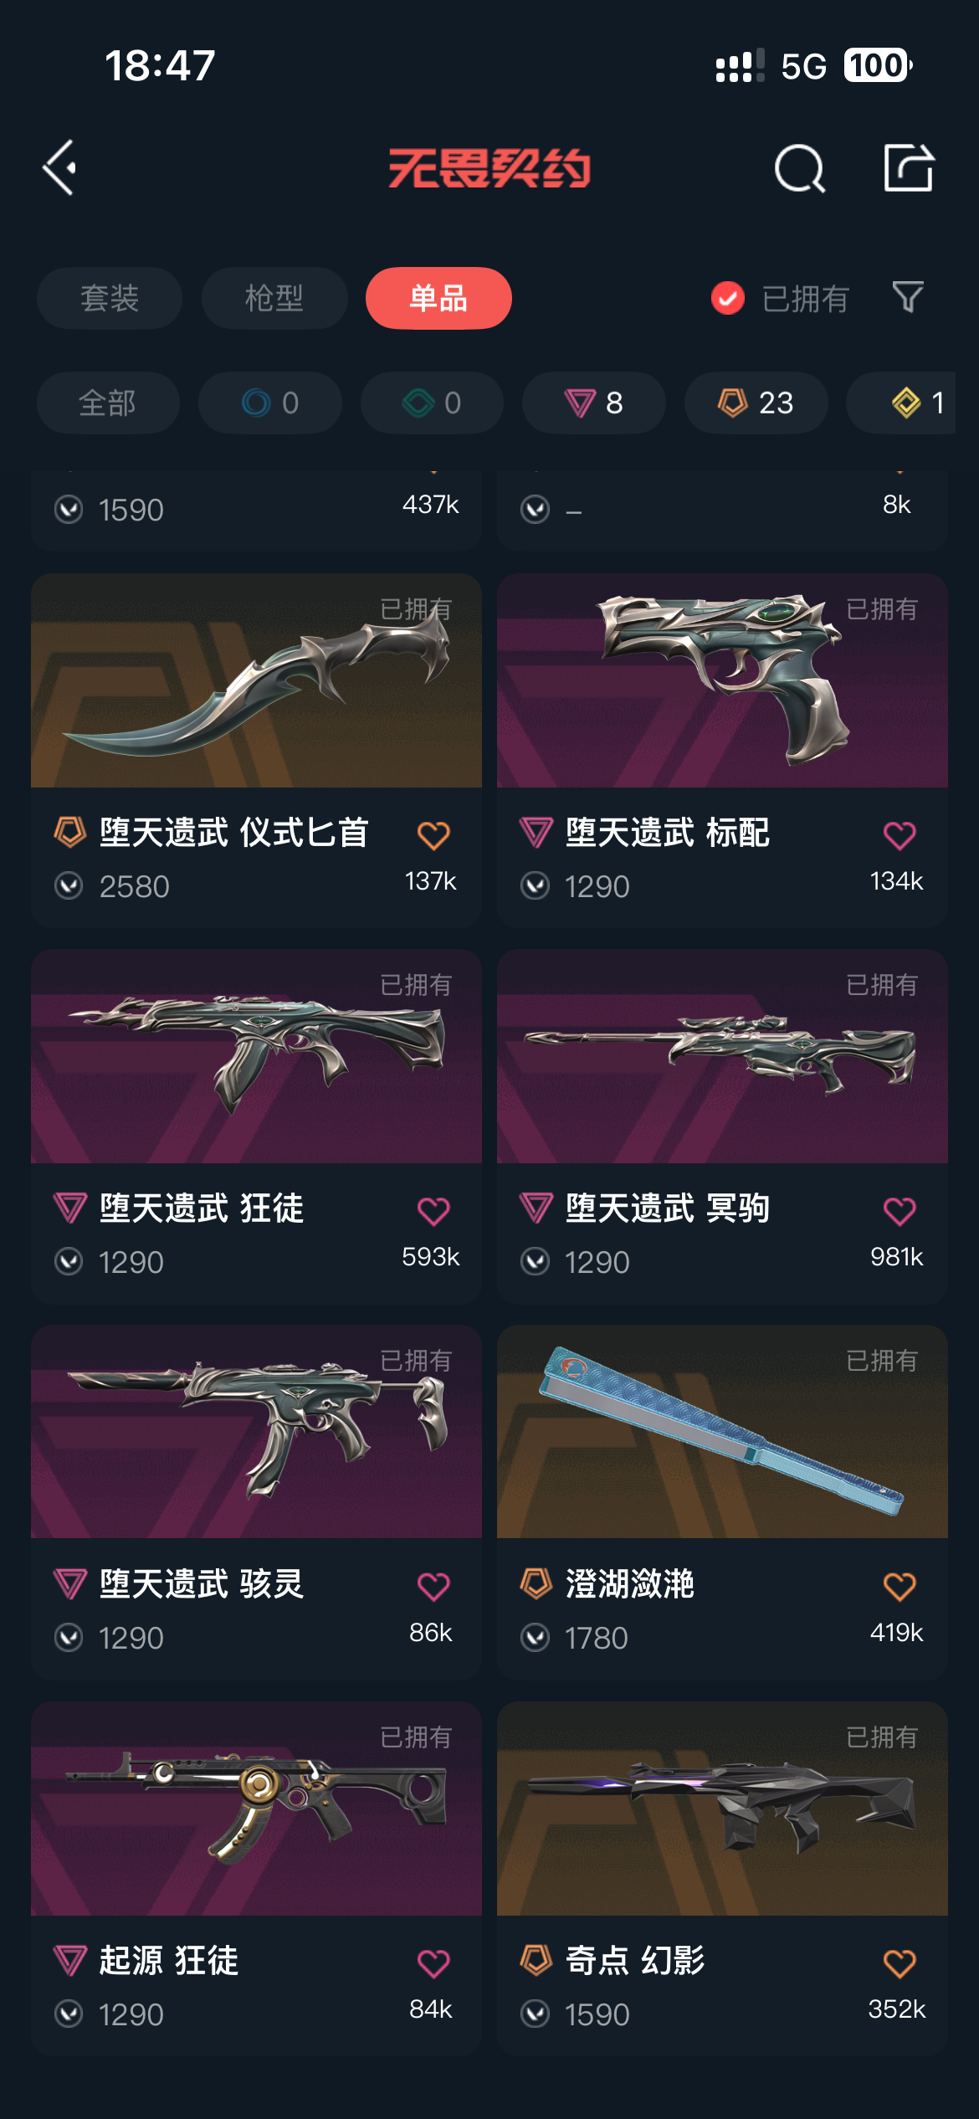Tap the back arrow icon
The image size is (979, 2119).
click(60, 168)
